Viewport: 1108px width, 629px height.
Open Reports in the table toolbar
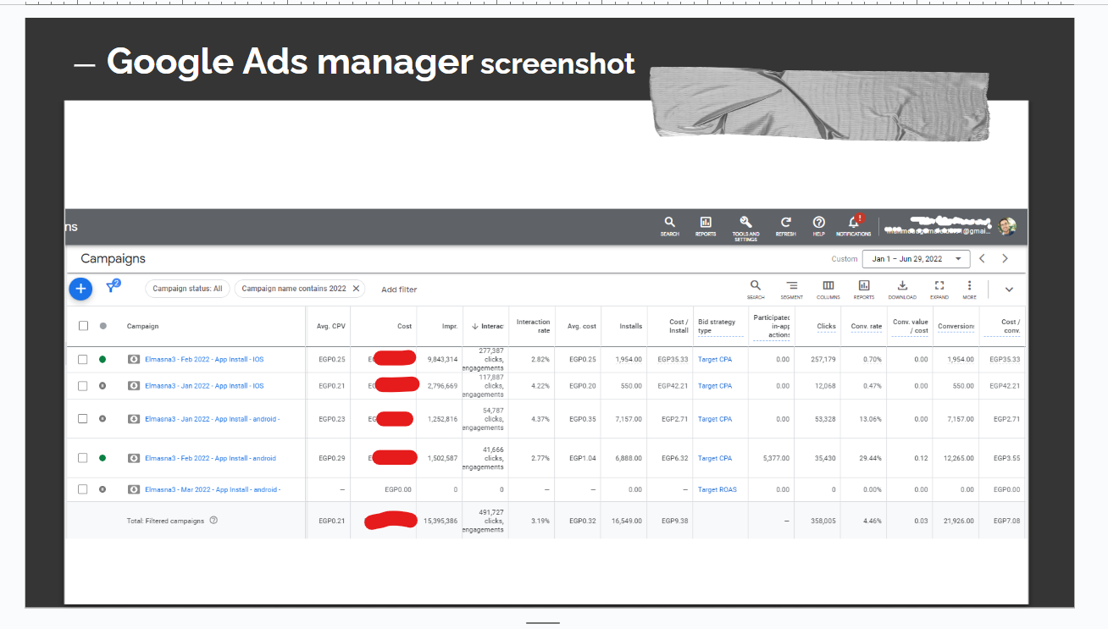[864, 290]
